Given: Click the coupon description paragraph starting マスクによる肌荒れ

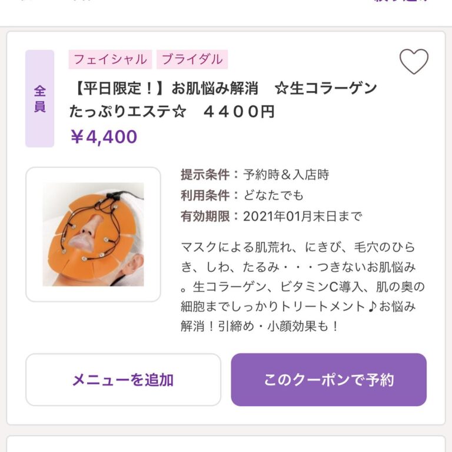Looking at the screenshot, I should click(x=303, y=287).
